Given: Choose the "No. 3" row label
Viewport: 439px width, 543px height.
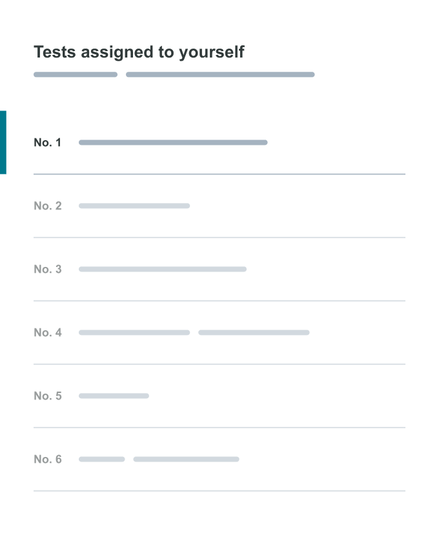Looking at the screenshot, I should pos(48,269).
